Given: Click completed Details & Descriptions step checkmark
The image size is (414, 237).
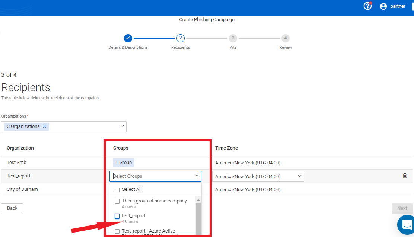Looking at the screenshot, I should point(128,38).
